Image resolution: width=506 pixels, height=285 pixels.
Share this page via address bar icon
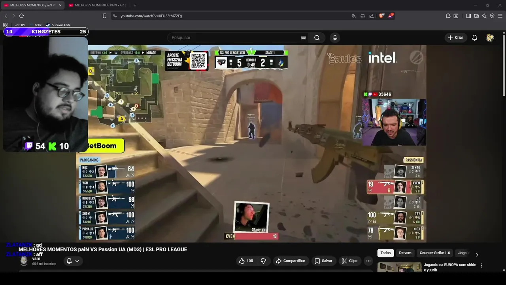pyautogui.click(x=372, y=16)
